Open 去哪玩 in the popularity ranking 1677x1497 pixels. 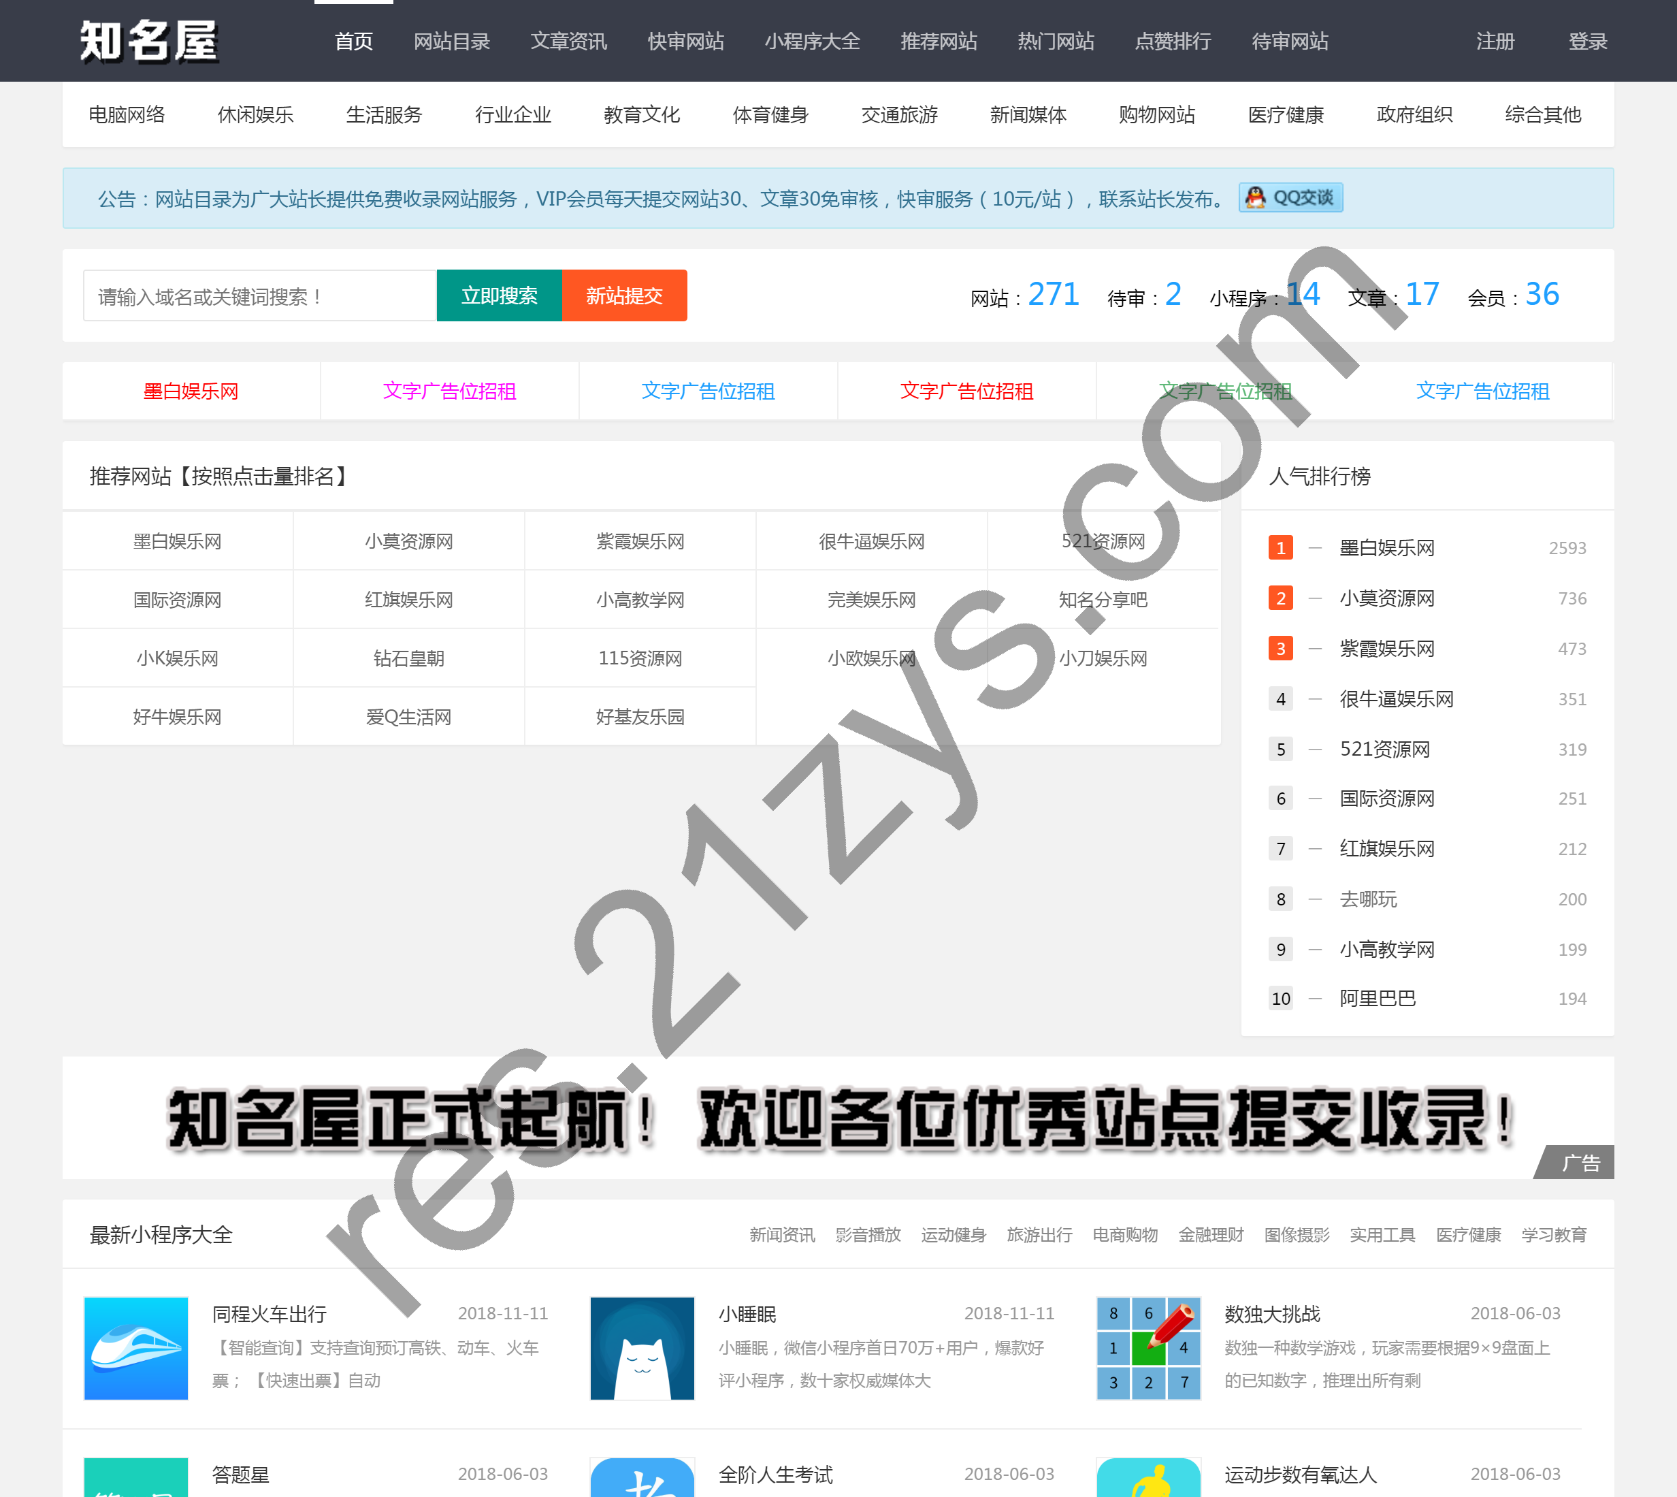(x=1369, y=899)
